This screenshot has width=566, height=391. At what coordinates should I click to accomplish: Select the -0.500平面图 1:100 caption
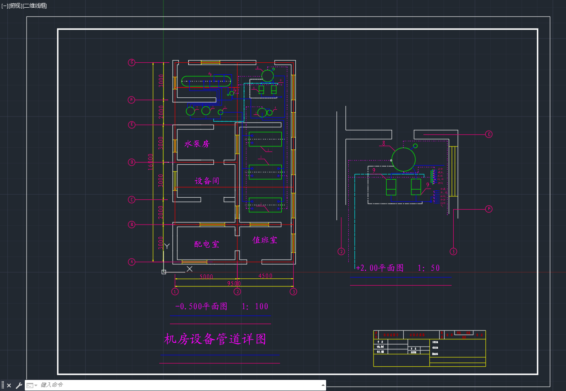(222, 306)
